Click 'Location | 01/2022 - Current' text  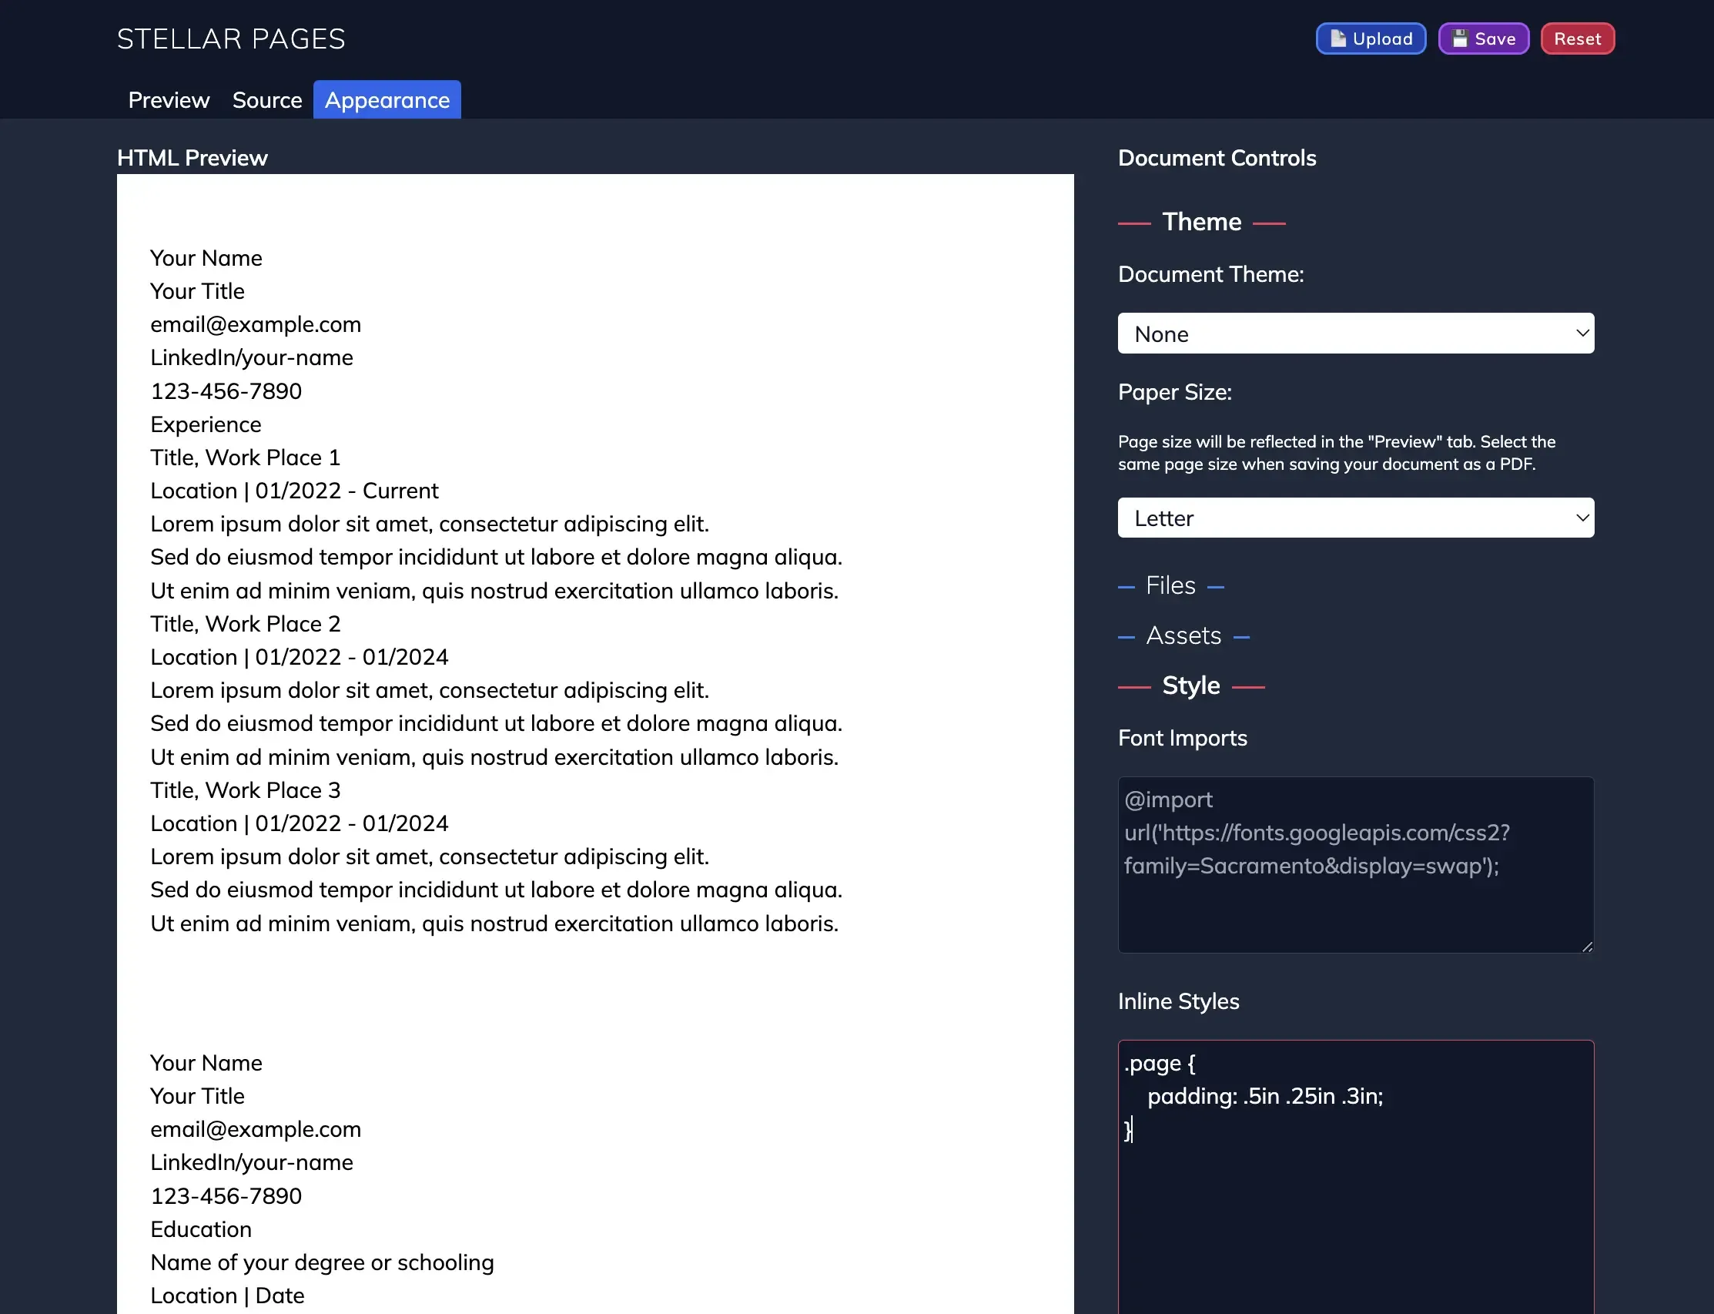(x=294, y=491)
